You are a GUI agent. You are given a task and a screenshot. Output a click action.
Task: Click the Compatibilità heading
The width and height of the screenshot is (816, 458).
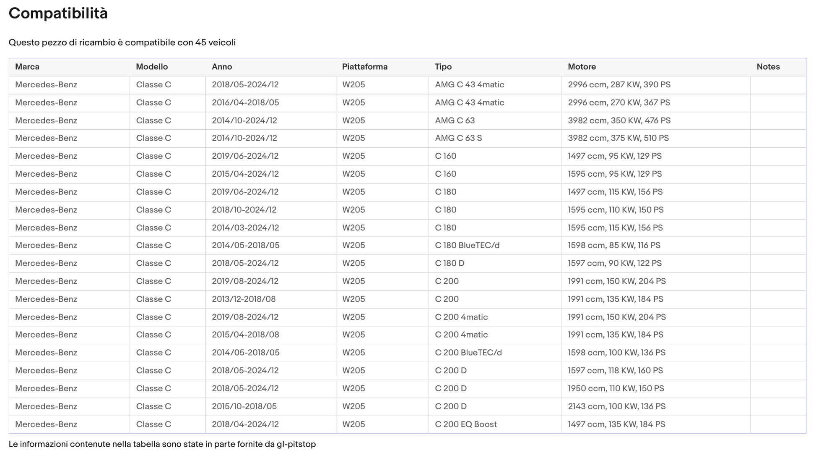[58, 13]
